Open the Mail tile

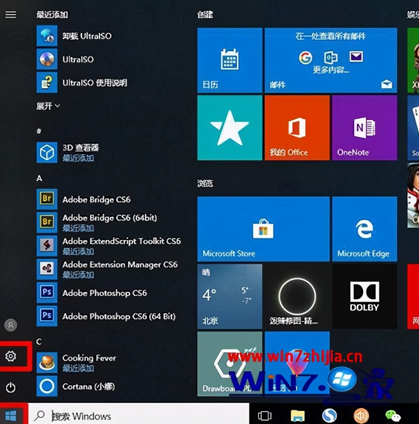pos(330,60)
